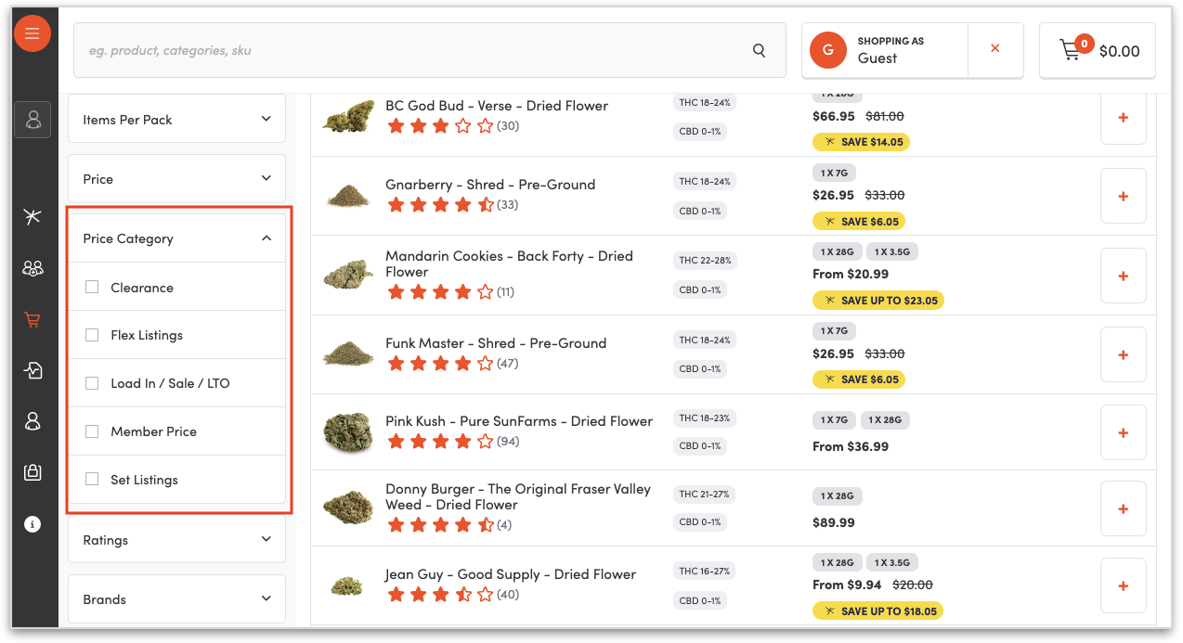Expand the Items Per Pack filter

(x=176, y=120)
